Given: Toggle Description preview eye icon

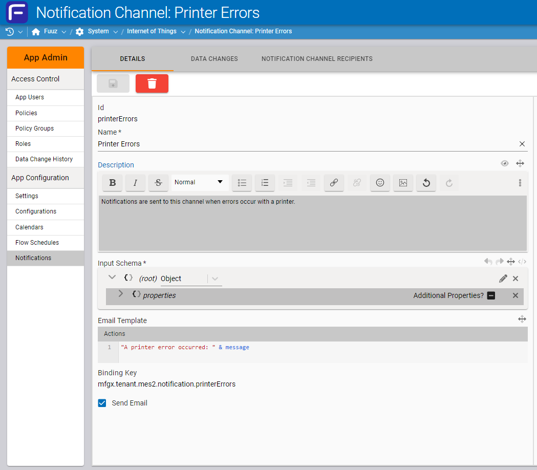Looking at the screenshot, I should tap(505, 163).
